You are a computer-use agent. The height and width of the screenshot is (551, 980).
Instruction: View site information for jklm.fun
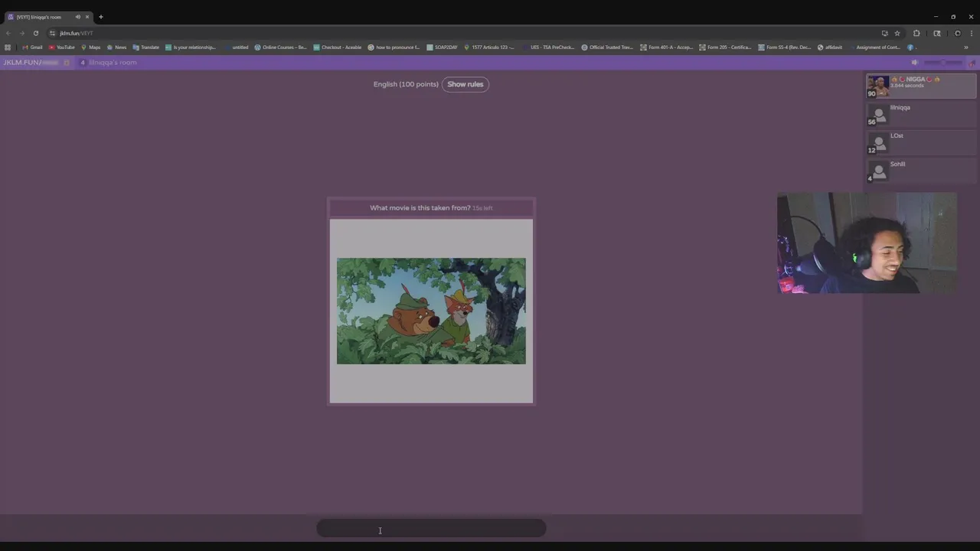tap(52, 34)
